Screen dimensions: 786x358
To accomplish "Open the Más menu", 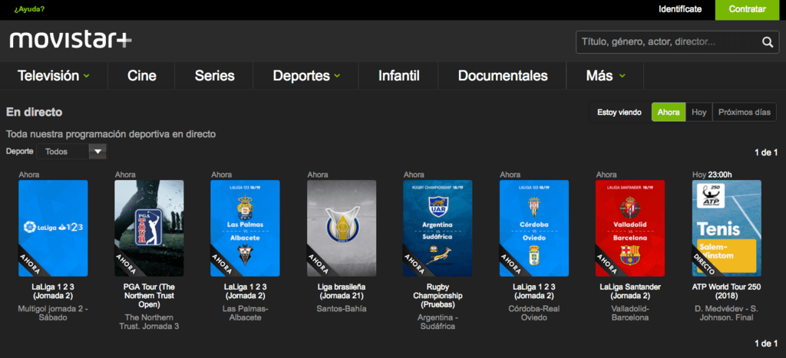I will [605, 76].
